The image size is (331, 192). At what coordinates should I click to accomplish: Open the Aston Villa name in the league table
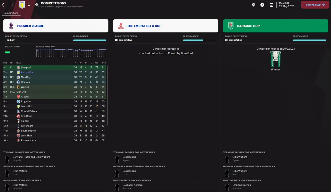pos(27,72)
